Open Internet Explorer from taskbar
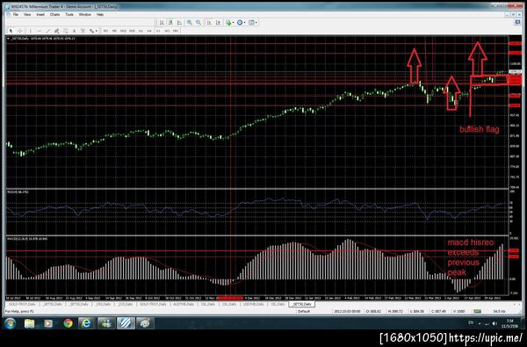The width and height of the screenshot is (527, 347). pyautogui.click(x=87, y=323)
